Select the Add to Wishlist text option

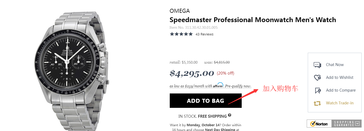pyautogui.click(x=339, y=77)
